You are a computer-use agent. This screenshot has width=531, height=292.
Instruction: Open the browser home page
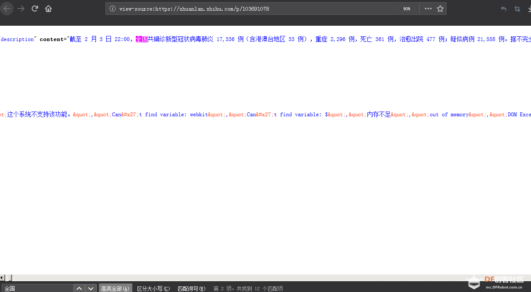pos(48,9)
